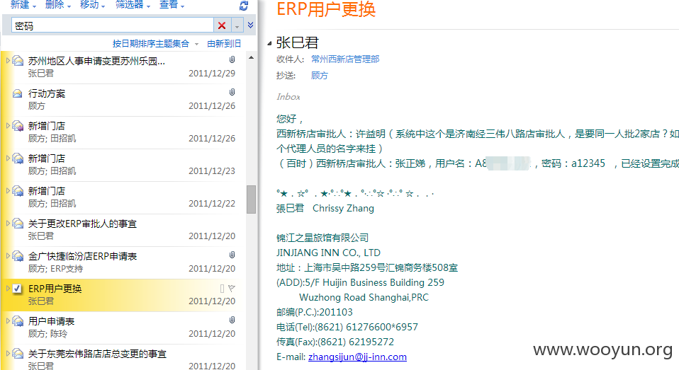Open the search box dropdown arrow
Screen dimensions: 679x370
pyautogui.click(x=237, y=26)
